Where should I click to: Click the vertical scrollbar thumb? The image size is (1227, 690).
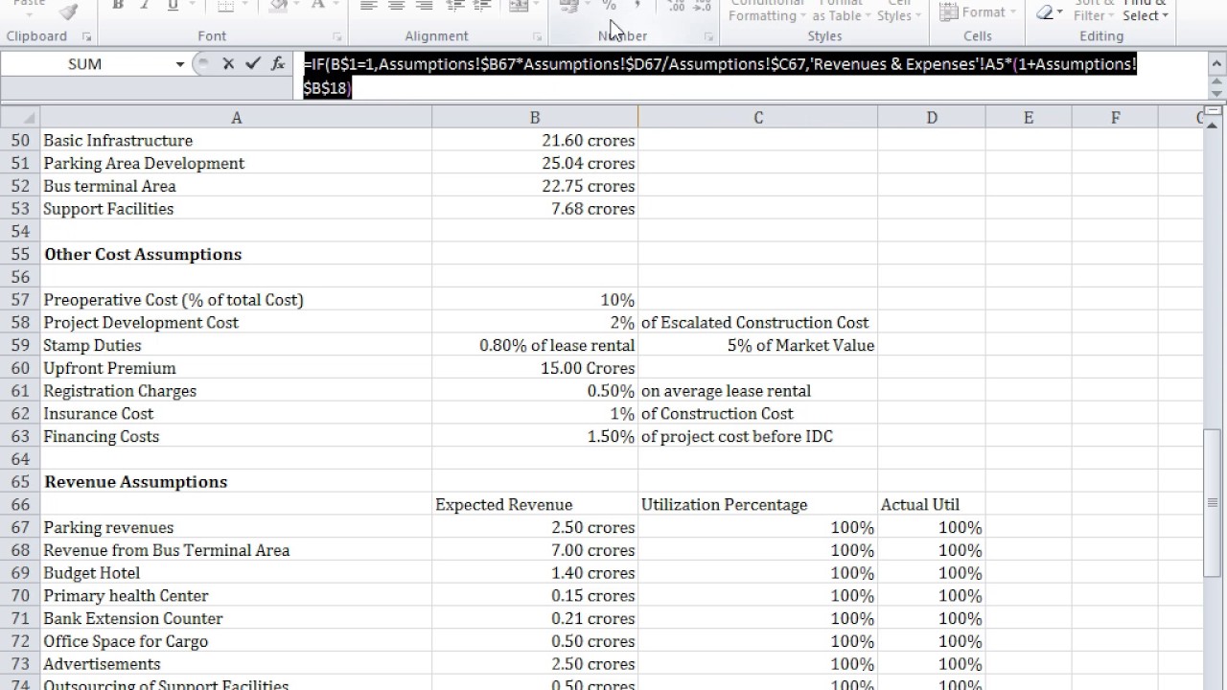1212,503
